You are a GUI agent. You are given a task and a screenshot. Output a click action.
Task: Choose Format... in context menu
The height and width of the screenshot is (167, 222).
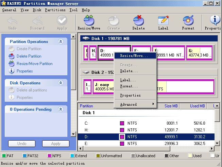pos(135,86)
